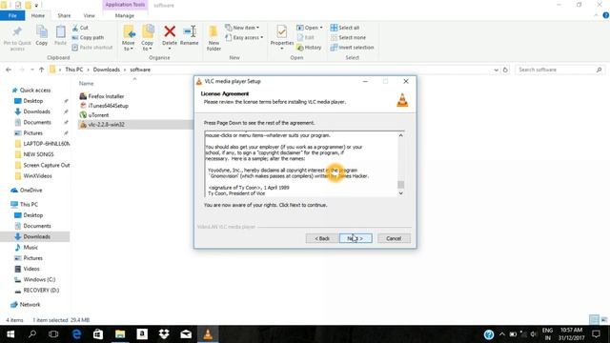Click the Refresh button beside address bar
The image size is (610, 343).
tap(505, 70)
